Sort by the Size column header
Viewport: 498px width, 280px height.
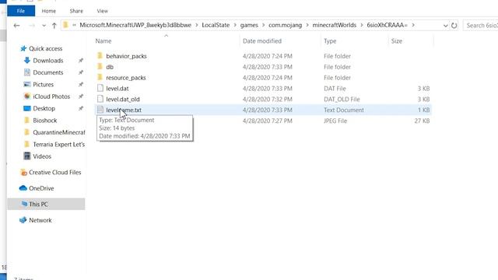(x=397, y=41)
